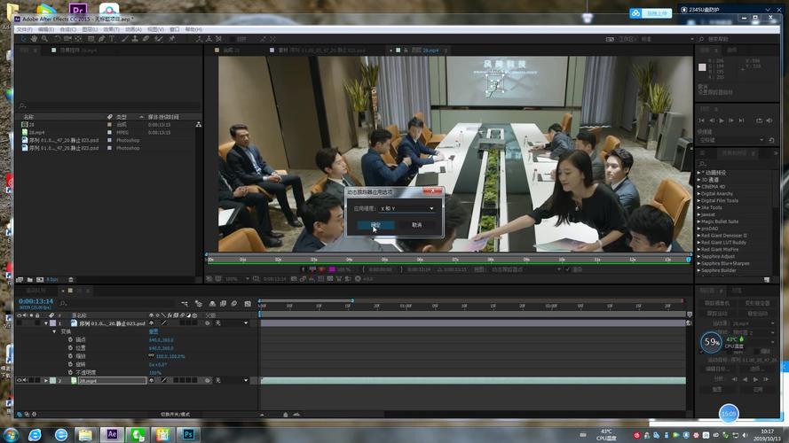
Task: Select the Zoom magnifier tool
Action: [44, 39]
